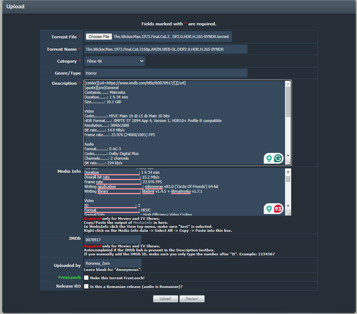This screenshot has width=357, height=314.
Task: Click the Media Info scrollbar down arrow
Action: click(x=288, y=206)
